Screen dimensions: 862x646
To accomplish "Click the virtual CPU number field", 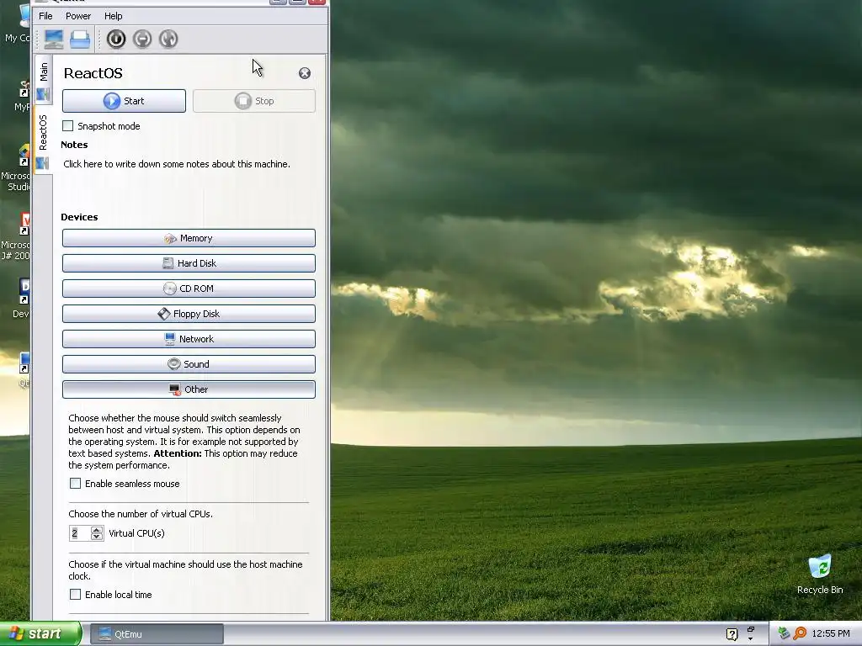I will point(80,533).
